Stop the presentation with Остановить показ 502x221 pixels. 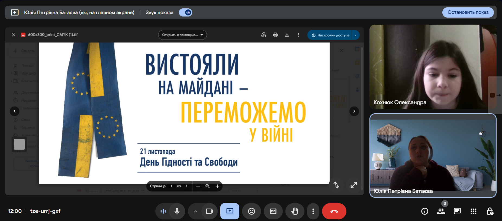coord(468,12)
